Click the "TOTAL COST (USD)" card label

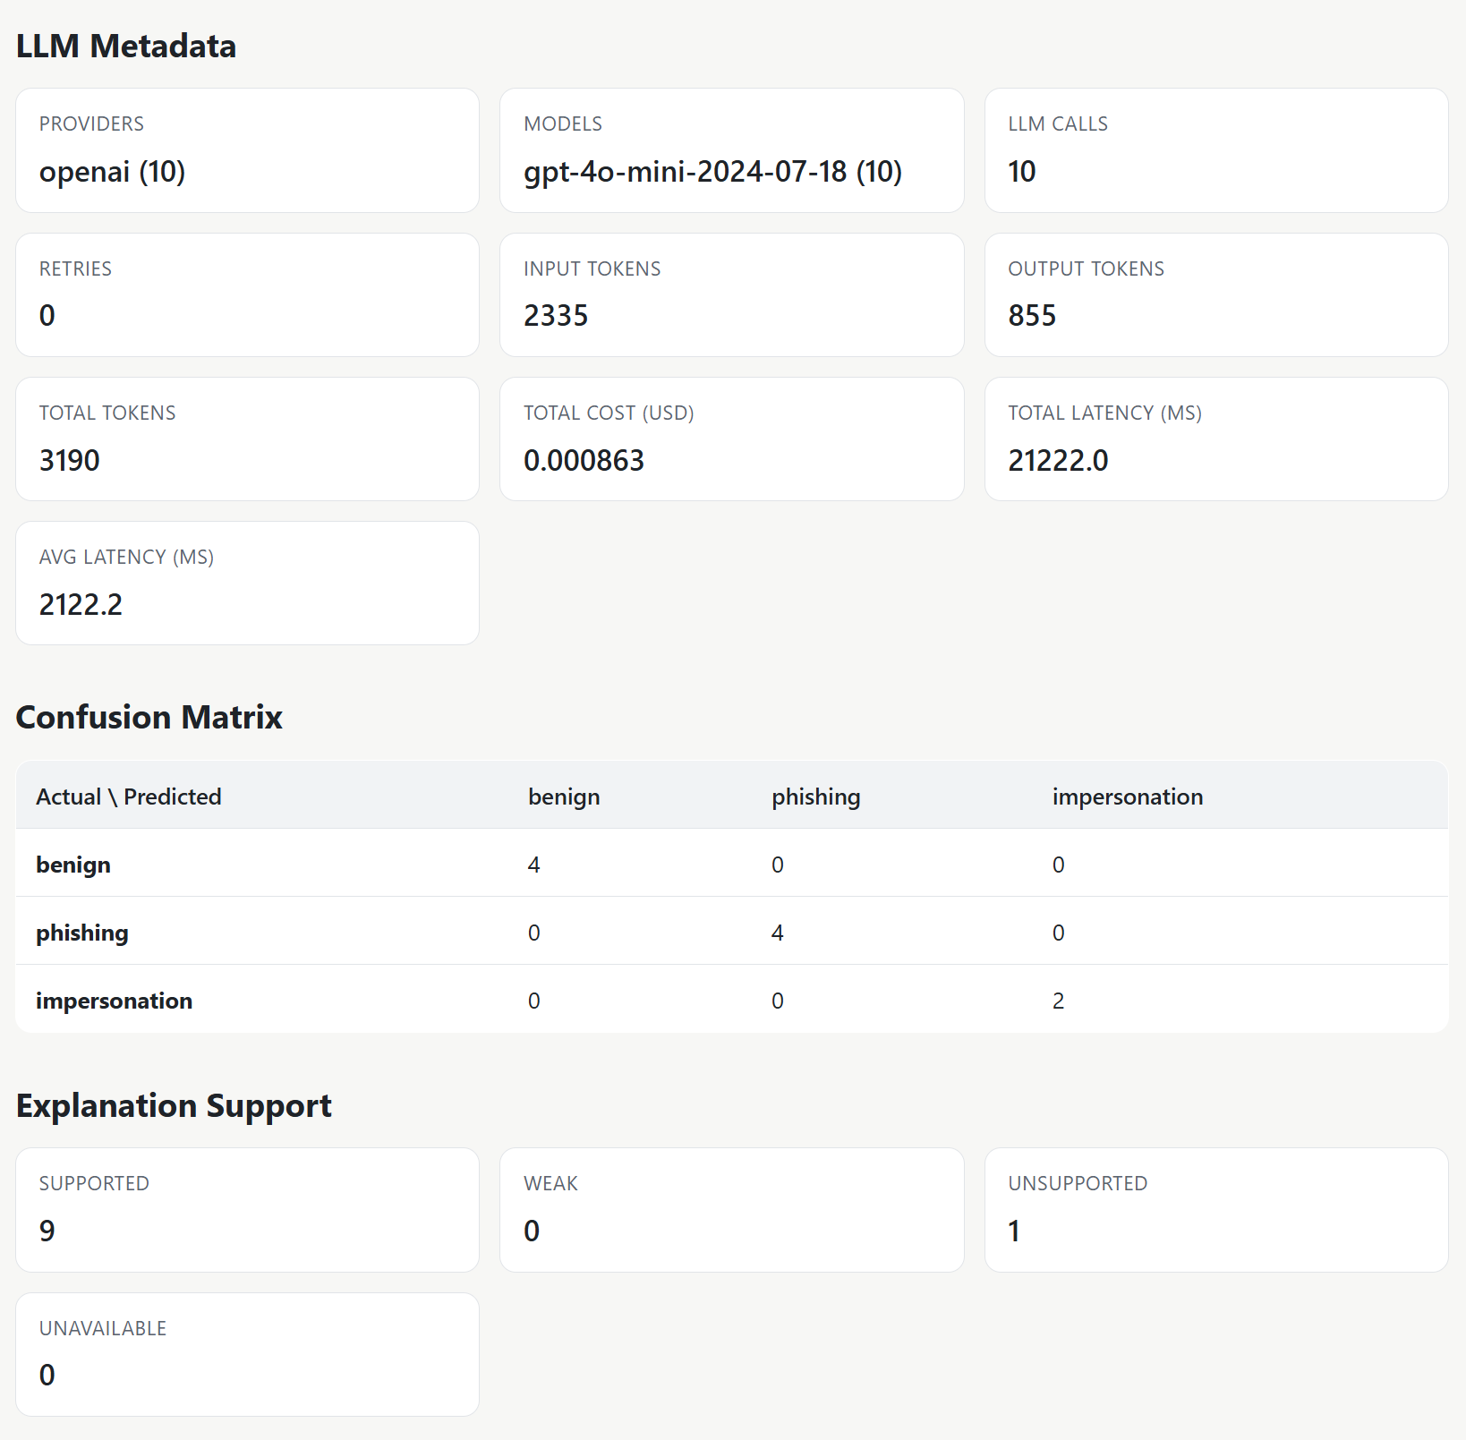[609, 413]
